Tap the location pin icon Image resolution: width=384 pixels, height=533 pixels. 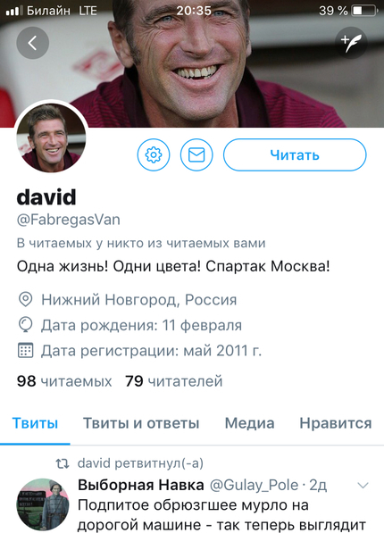[x=25, y=299]
